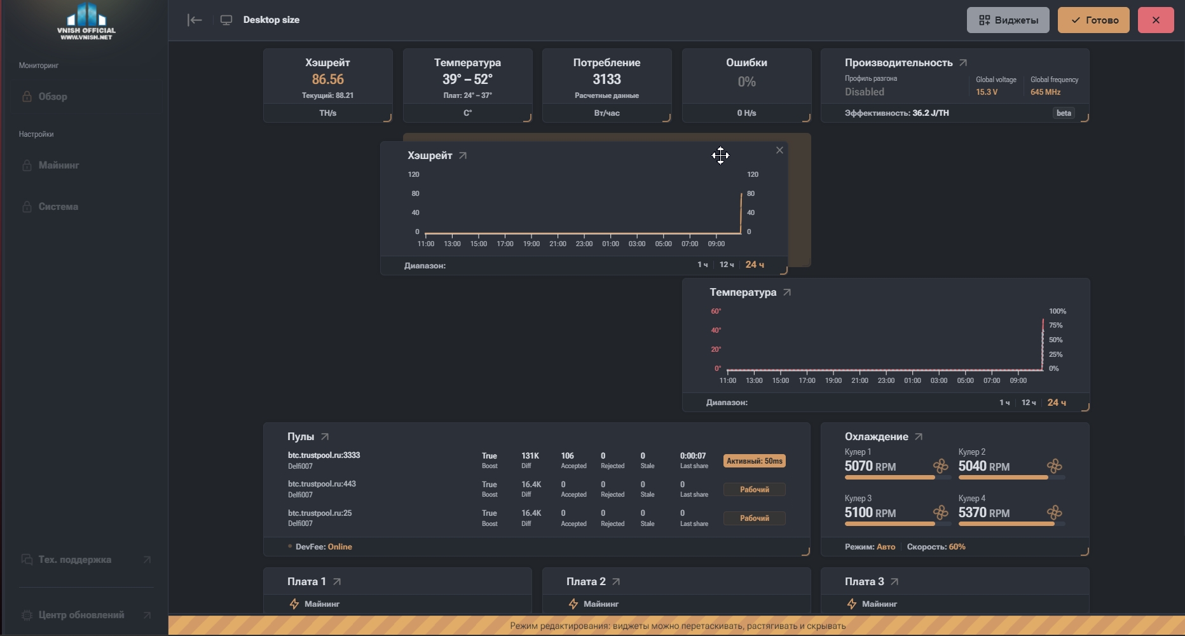Click the Кулер 2 fan icon
1185x636 pixels.
point(1055,466)
